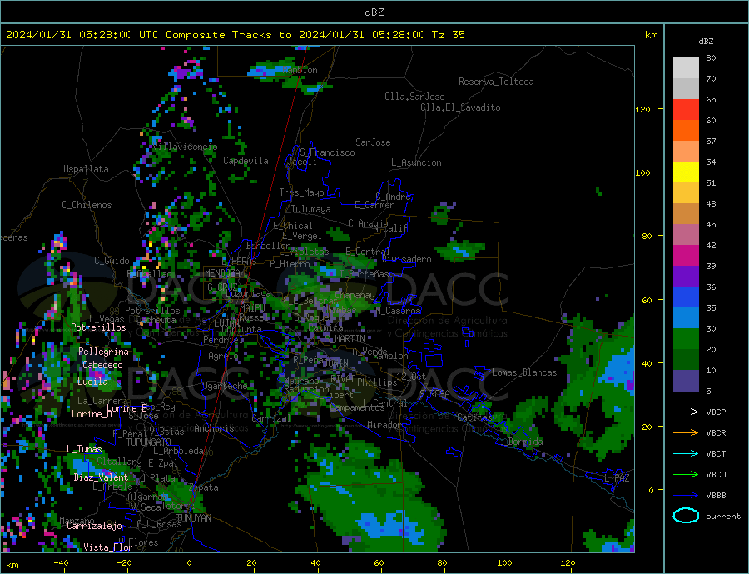749x574 pixels.
Task: Select the 80 dBZ light gray swatch
Action: (x=686, y=68)
